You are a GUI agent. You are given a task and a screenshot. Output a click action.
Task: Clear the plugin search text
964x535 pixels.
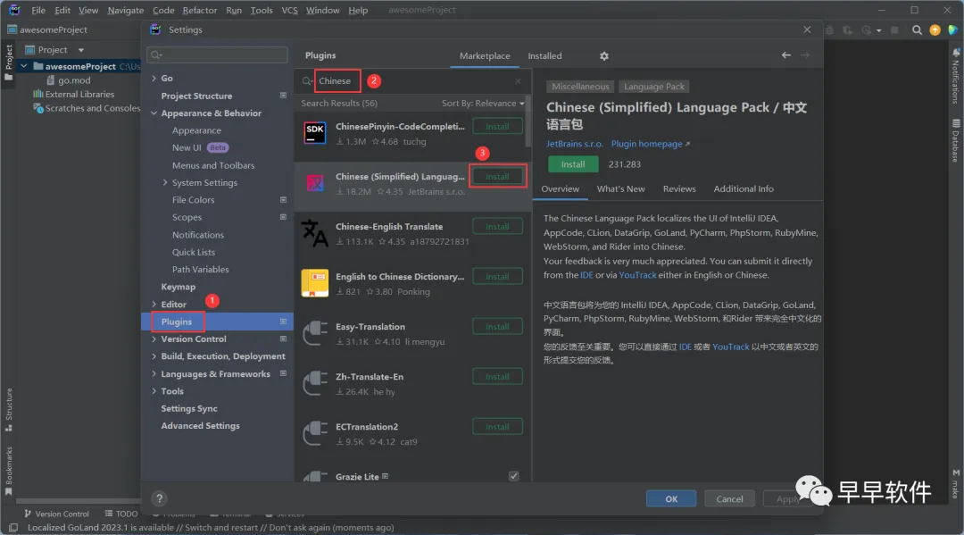tap(518, 81)
